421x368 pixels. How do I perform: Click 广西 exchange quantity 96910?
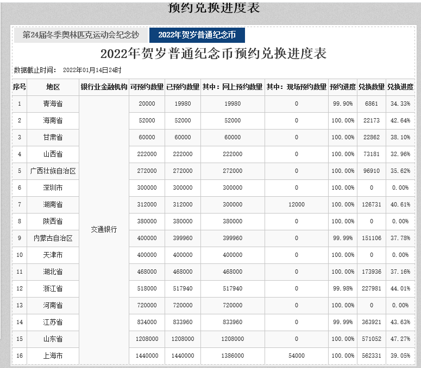coord(372,171)
